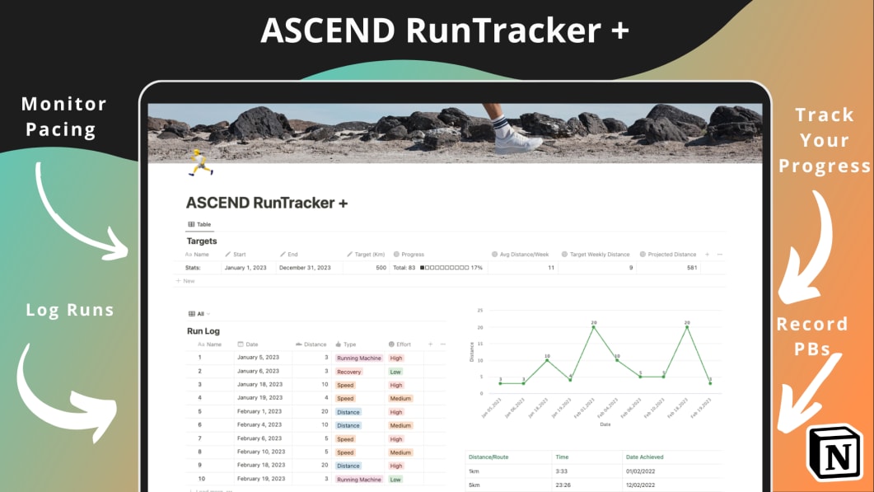
Task: Click the Aa icon on the Name column
Action: 200,344
